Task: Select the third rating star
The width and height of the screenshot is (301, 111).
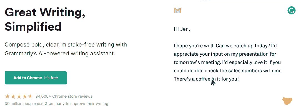Action: click(x=19, y=96)
